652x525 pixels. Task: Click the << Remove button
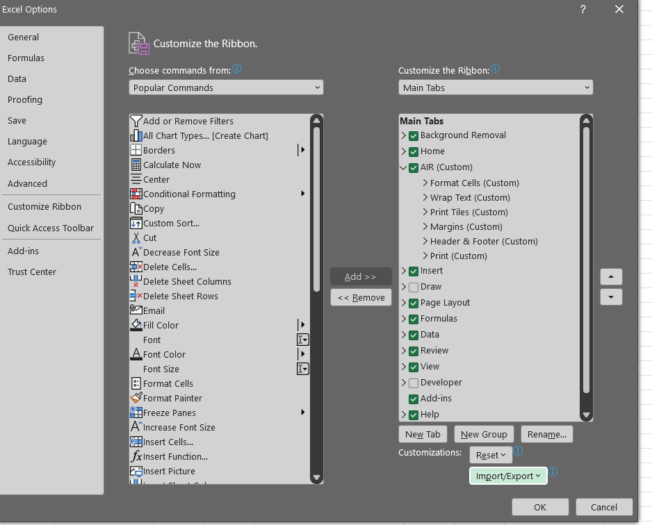pos(361,297)
